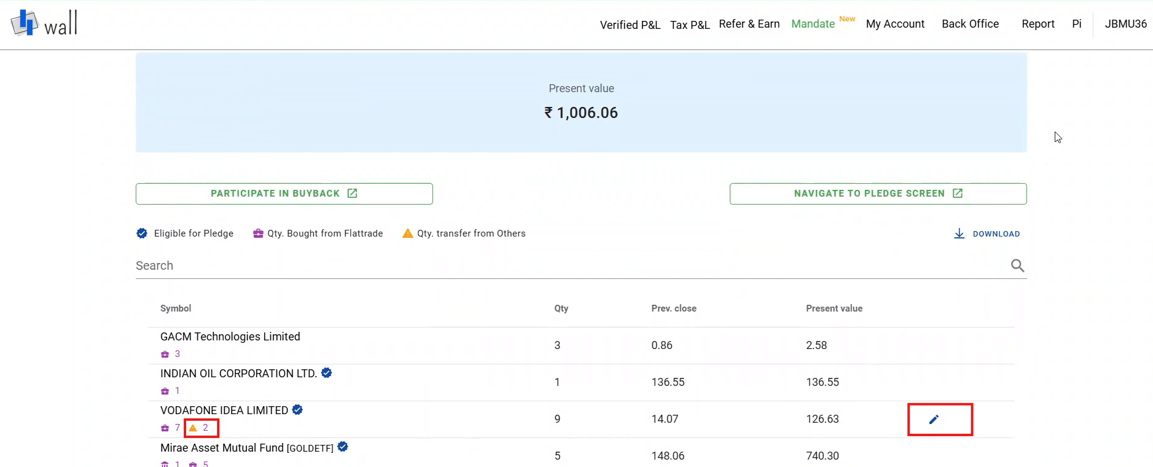Click the Qty. Bought from Flattrade legend label
1153x467 pixels.
pyautogui.click(x=325, y=233)
